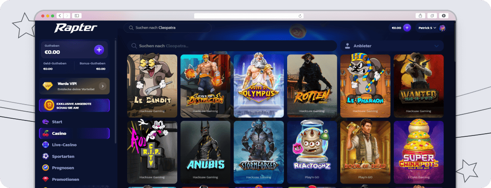Screen dimensions: 491x188
Task: Click the Casino cherries icon
Action: click(x=46, y=133)
